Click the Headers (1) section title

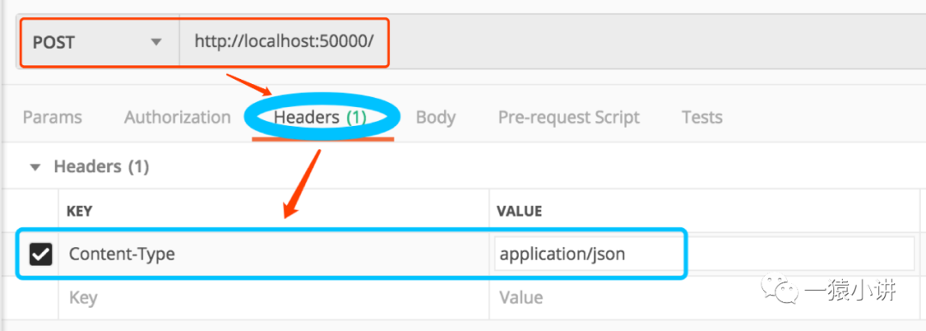click(x=101, y=166)
